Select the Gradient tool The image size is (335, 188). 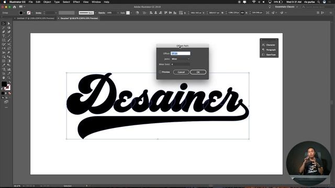click(9, 61)
